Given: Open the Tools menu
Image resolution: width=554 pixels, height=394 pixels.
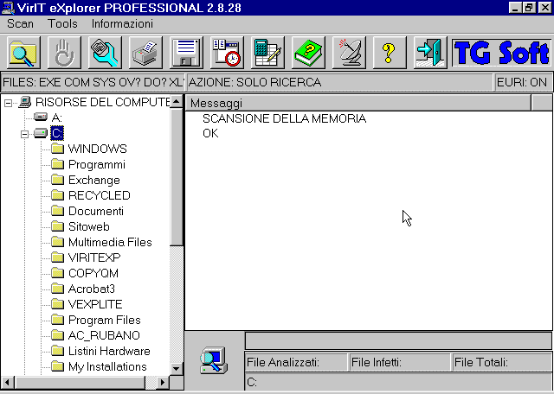Looking at the screenshot, I should point(62,23).
